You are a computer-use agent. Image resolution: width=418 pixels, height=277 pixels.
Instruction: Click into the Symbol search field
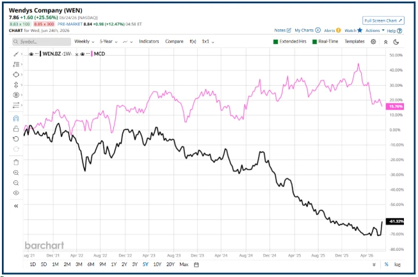(x=42, y=42)
